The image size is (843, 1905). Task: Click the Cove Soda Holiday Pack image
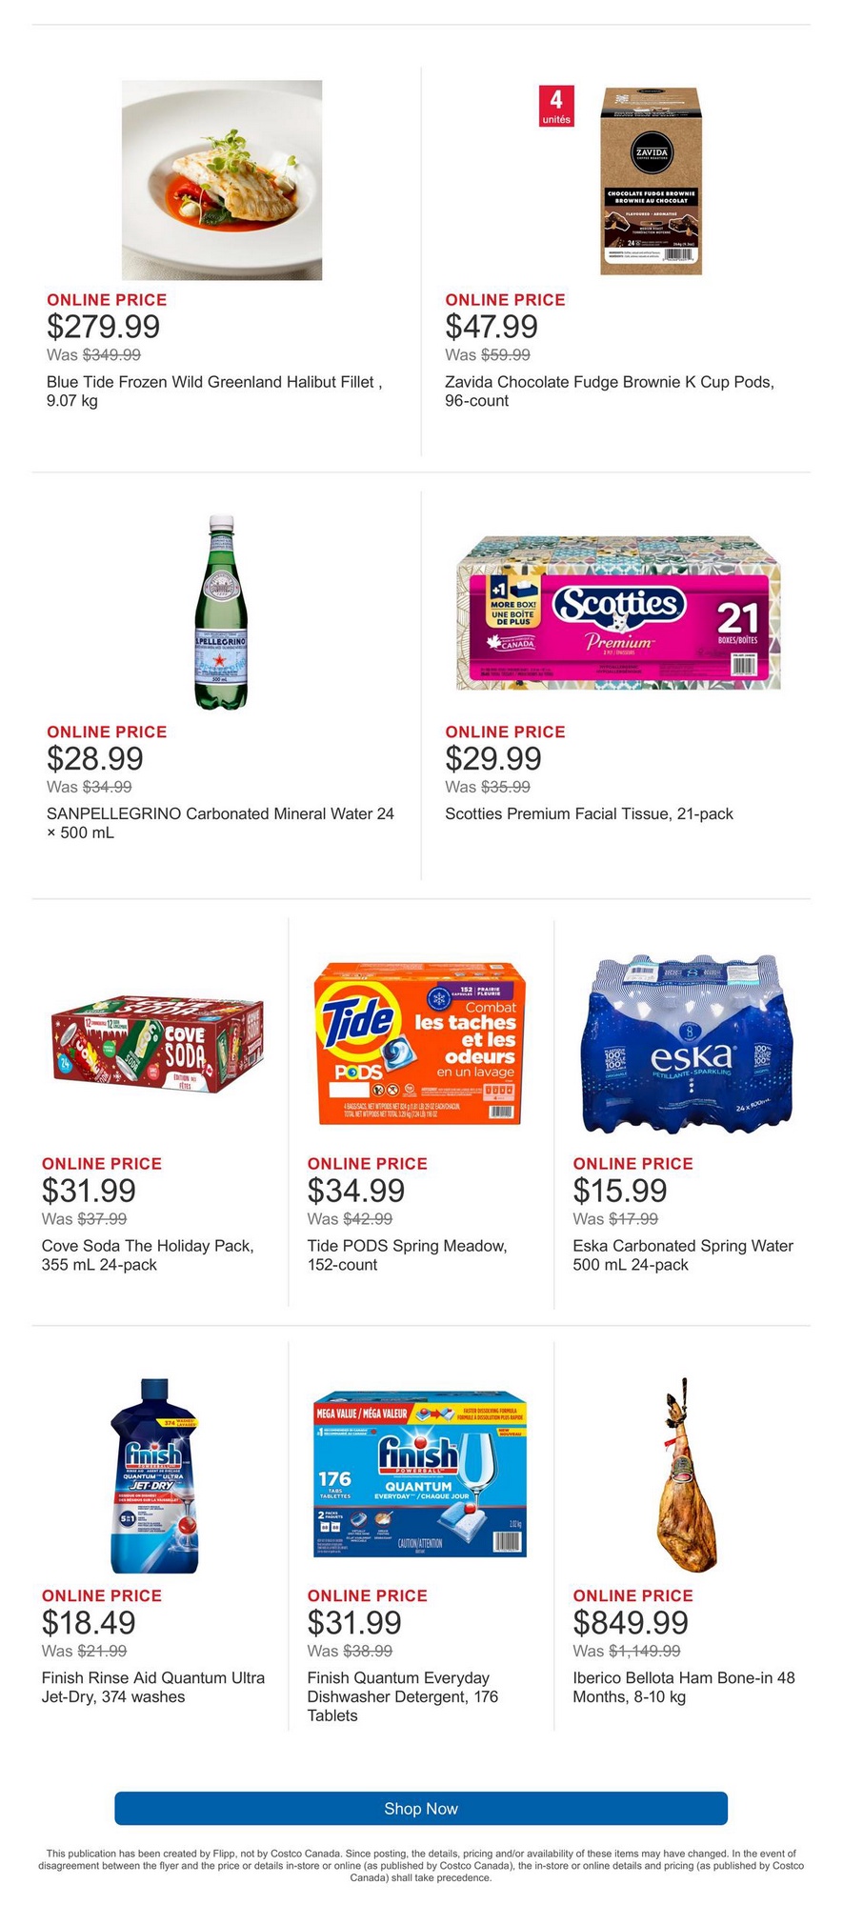(x=158, y=1046)
